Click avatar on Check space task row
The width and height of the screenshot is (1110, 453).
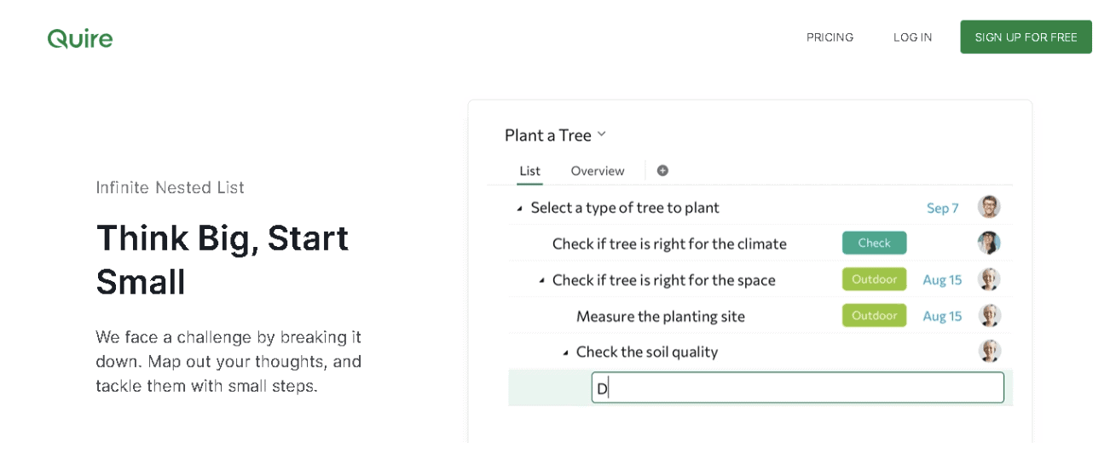coord(989,279)
